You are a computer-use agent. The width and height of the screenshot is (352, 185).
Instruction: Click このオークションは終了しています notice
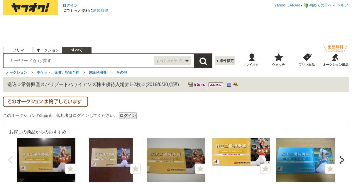45,102
